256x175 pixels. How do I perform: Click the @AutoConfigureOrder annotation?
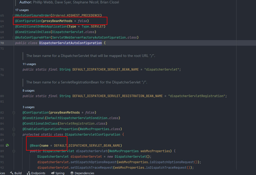(x=33, y=15)
